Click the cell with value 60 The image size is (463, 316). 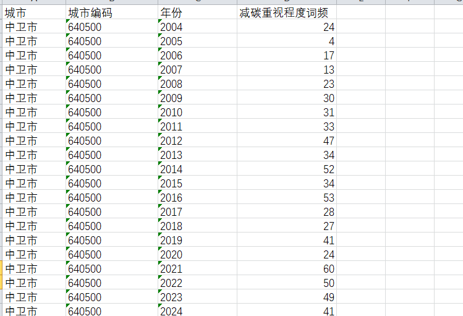coord(287,269)
